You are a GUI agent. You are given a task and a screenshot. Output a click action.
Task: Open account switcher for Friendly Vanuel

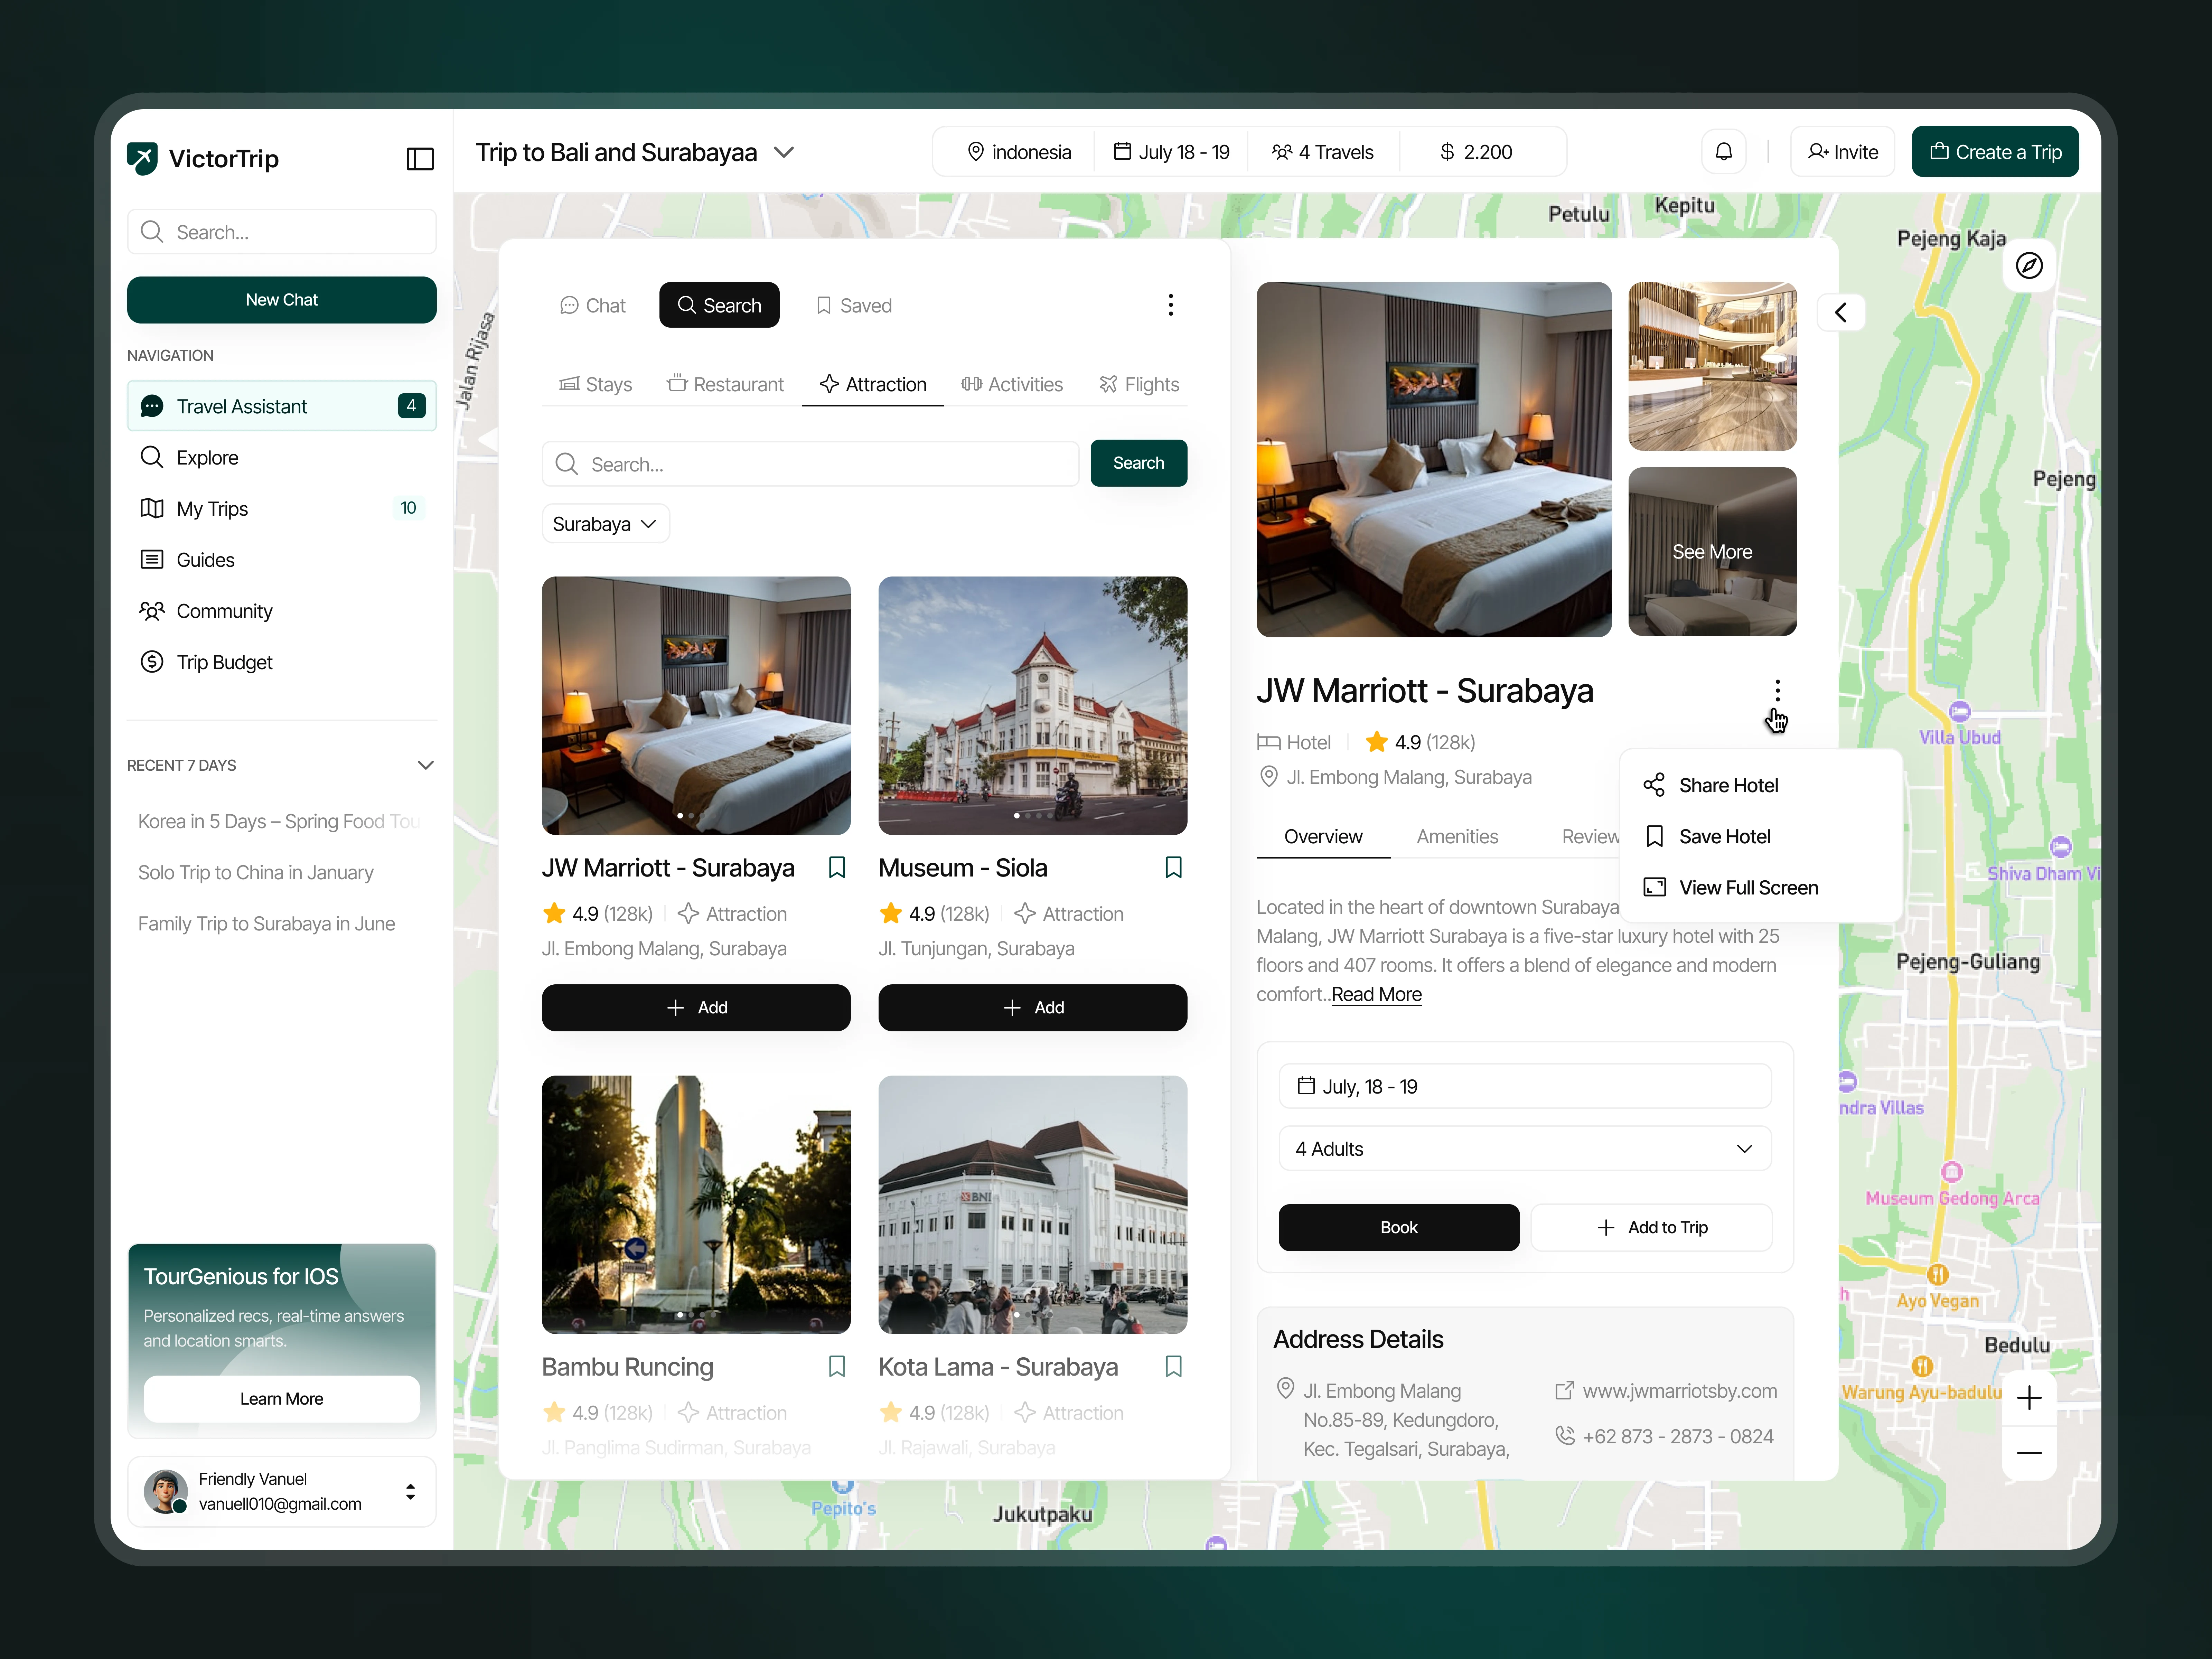coord(410,1492)
